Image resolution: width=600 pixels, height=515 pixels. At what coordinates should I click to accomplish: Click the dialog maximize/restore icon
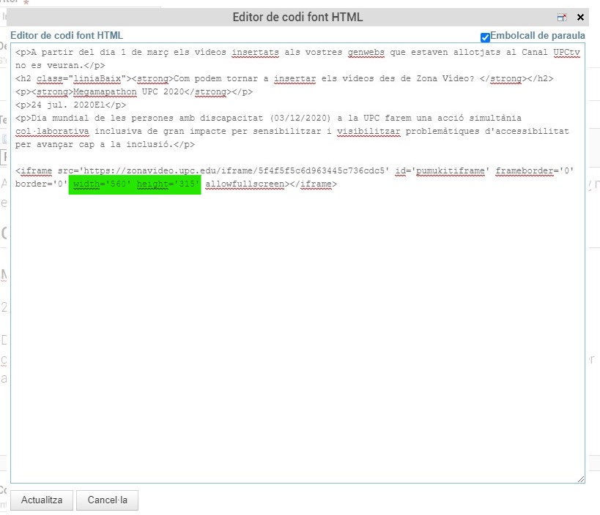tap(562, 17)
